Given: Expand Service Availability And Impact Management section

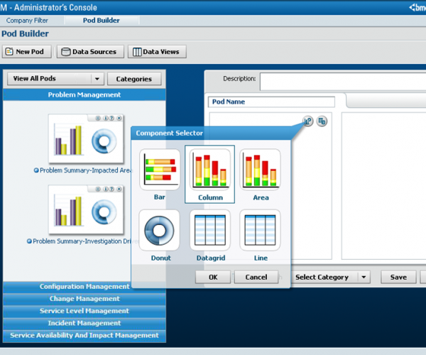Looking at the screenshot, I should click(84, 335).
